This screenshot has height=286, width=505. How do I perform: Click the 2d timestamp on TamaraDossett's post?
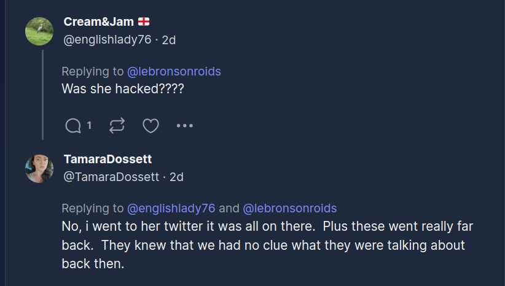click(x=176, y=177)
